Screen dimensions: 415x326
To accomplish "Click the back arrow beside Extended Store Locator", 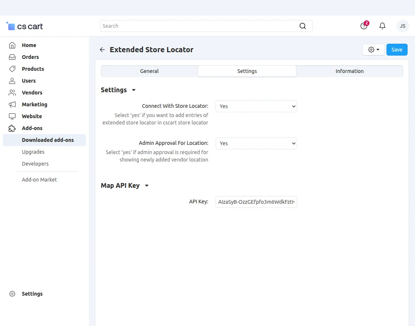I will tap(102, 49).
